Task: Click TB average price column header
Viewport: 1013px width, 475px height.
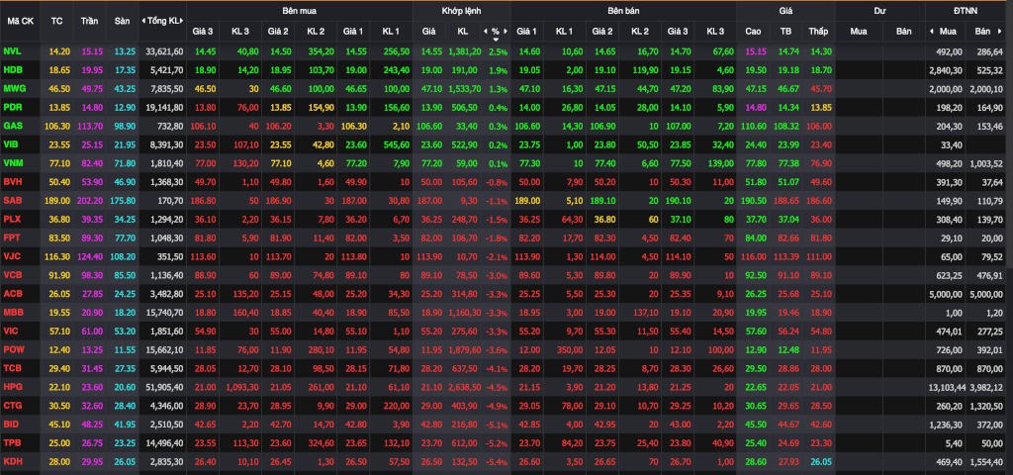Action: pyautogui.click(x=785, y=31)
